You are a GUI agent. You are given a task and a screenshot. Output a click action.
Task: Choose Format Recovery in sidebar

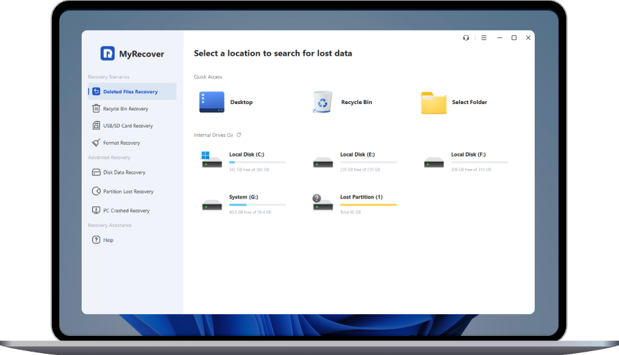click(x=121, y=143)
